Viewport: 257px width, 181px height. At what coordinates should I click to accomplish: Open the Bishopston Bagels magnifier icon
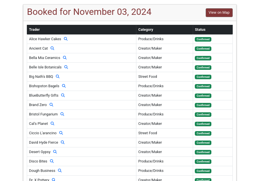click(64, 86)
